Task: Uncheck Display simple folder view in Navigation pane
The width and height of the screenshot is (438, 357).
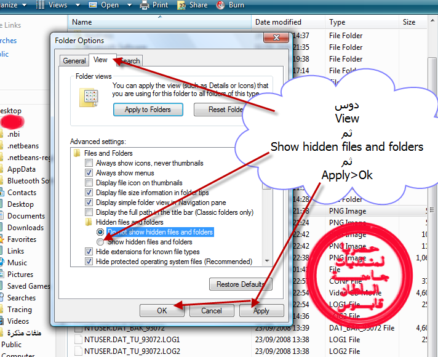Action: pyautogui.click(x=89, y=202)
